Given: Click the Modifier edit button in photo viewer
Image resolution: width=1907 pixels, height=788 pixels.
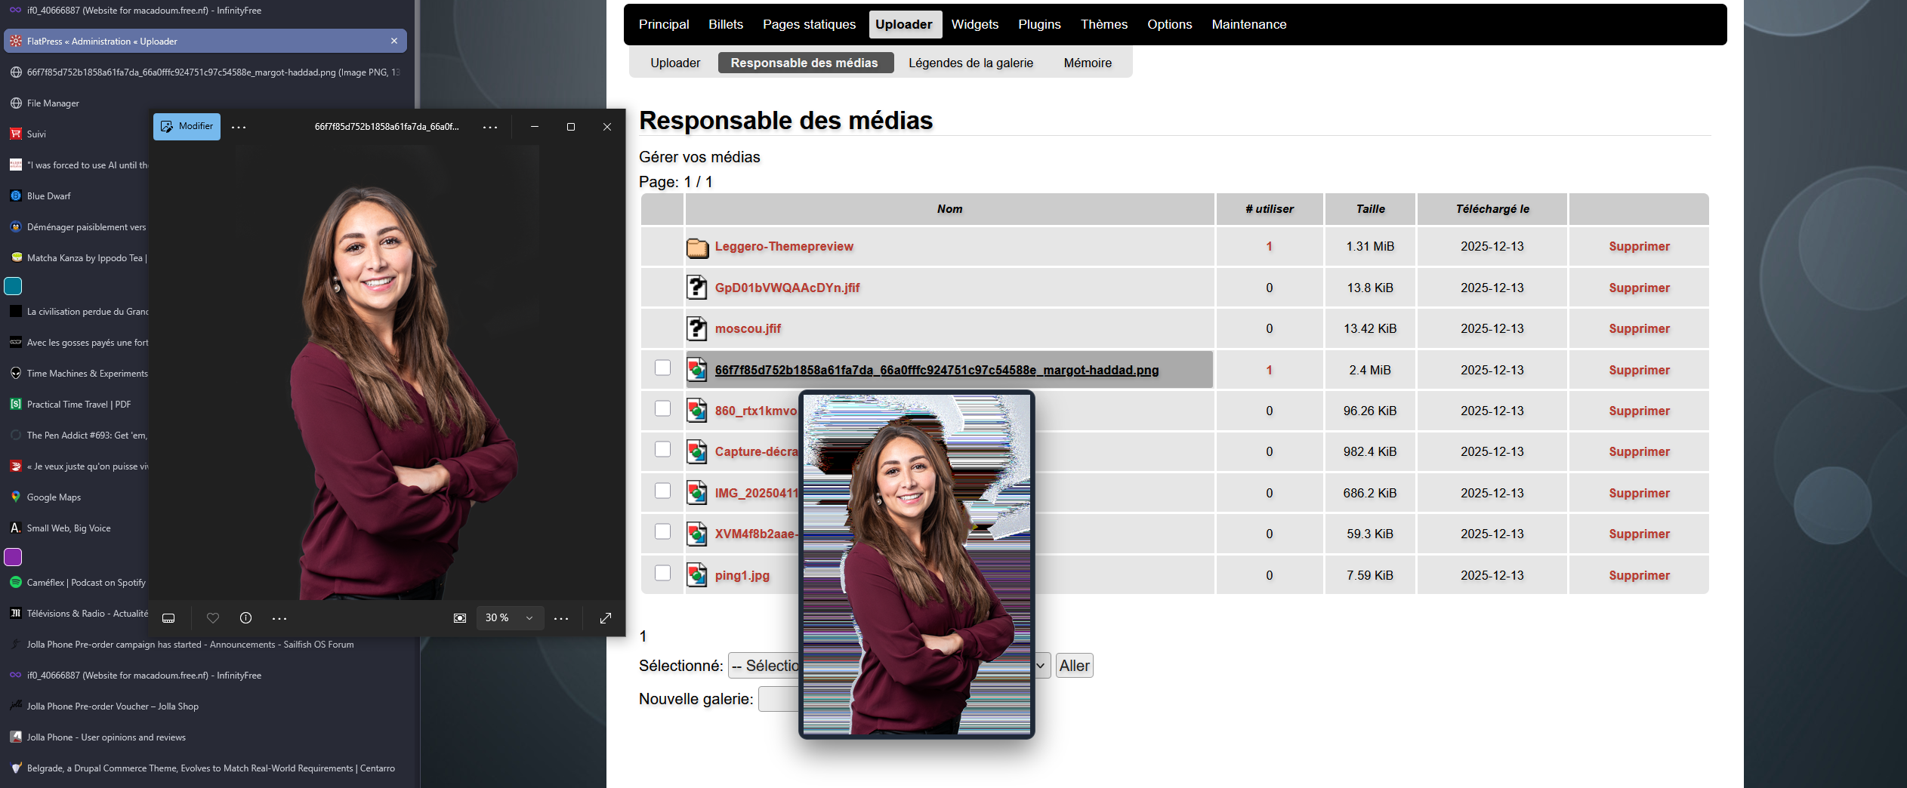Looking at the screenshot, I should click(x=187, y=127).
